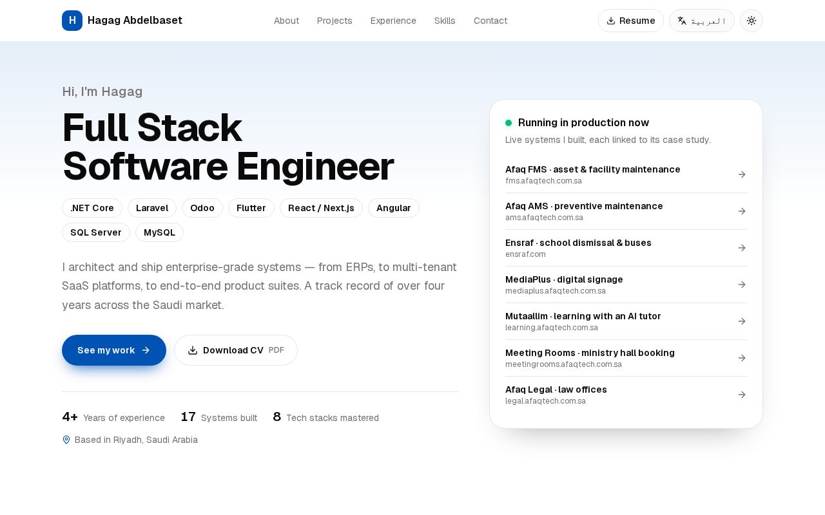This screenshot has width=825, height=515.
Task: Go to Projects section
Action: 335,21
